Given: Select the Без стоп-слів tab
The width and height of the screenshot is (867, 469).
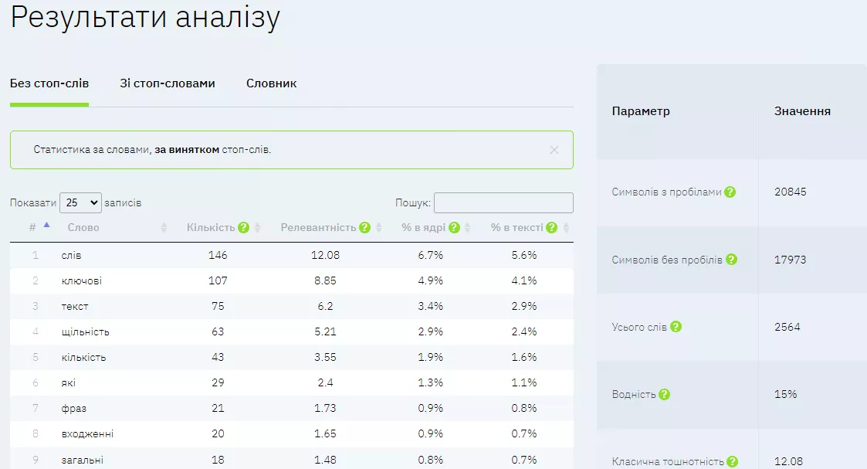Looking at the screenshot, I should click(x=49, y=83).
